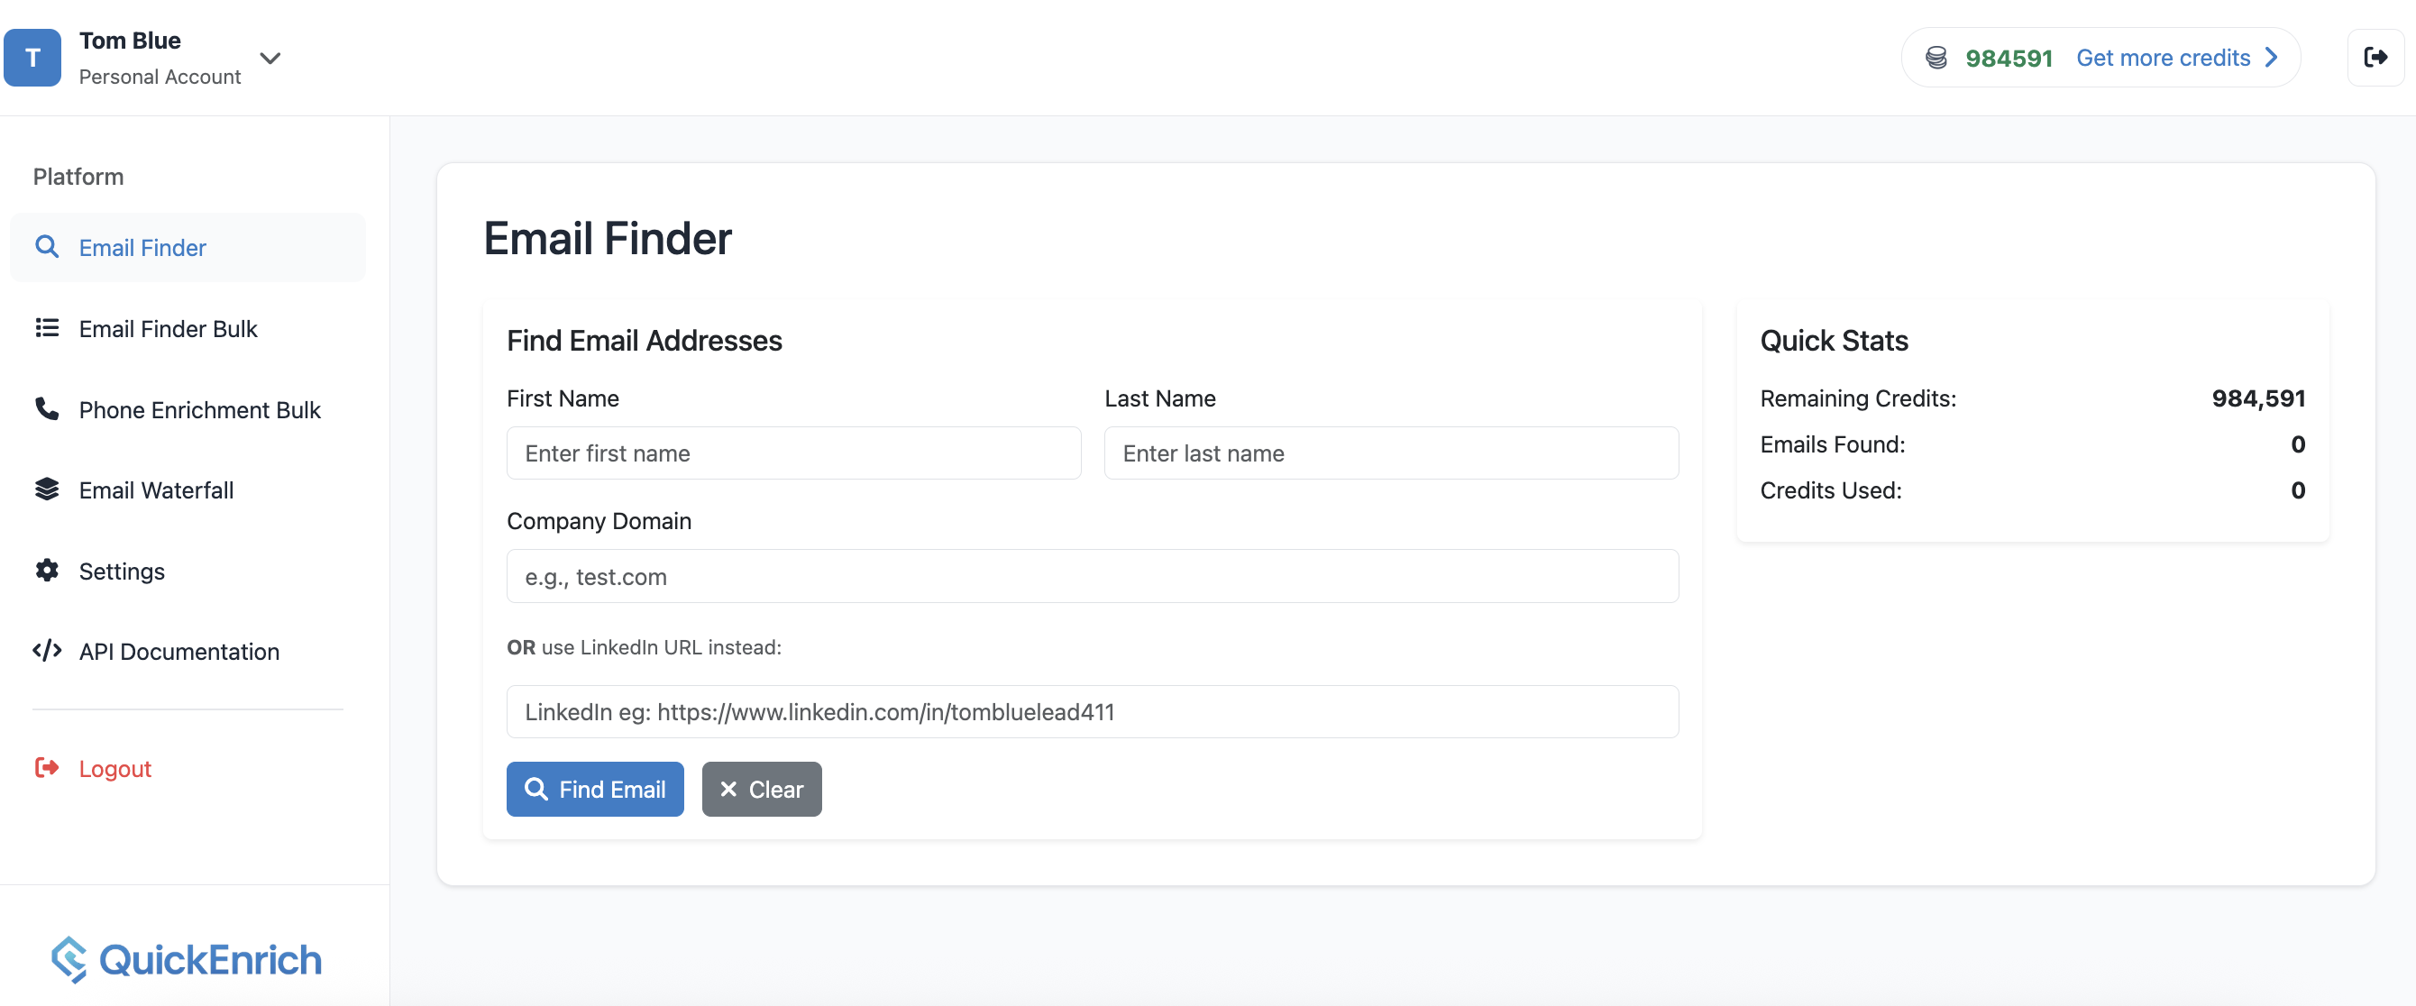Click the credits coin stack icon
Screen dimensions: 2416x1006
click(x=1936, y=58)
